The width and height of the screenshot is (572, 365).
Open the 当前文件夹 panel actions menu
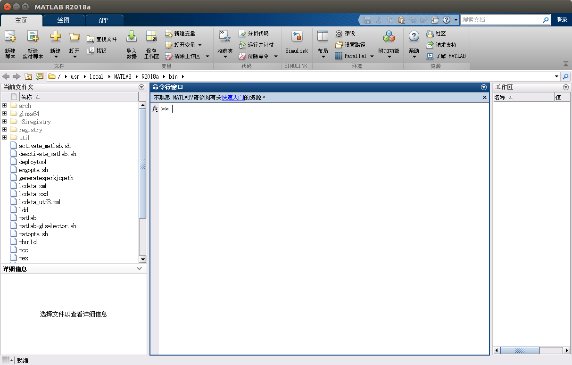pos(141,87)
